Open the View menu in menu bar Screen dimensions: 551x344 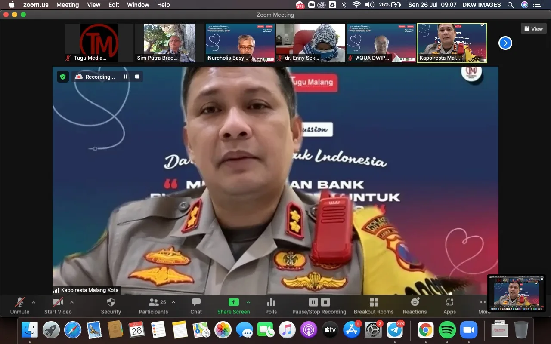(x=93, y=5)
